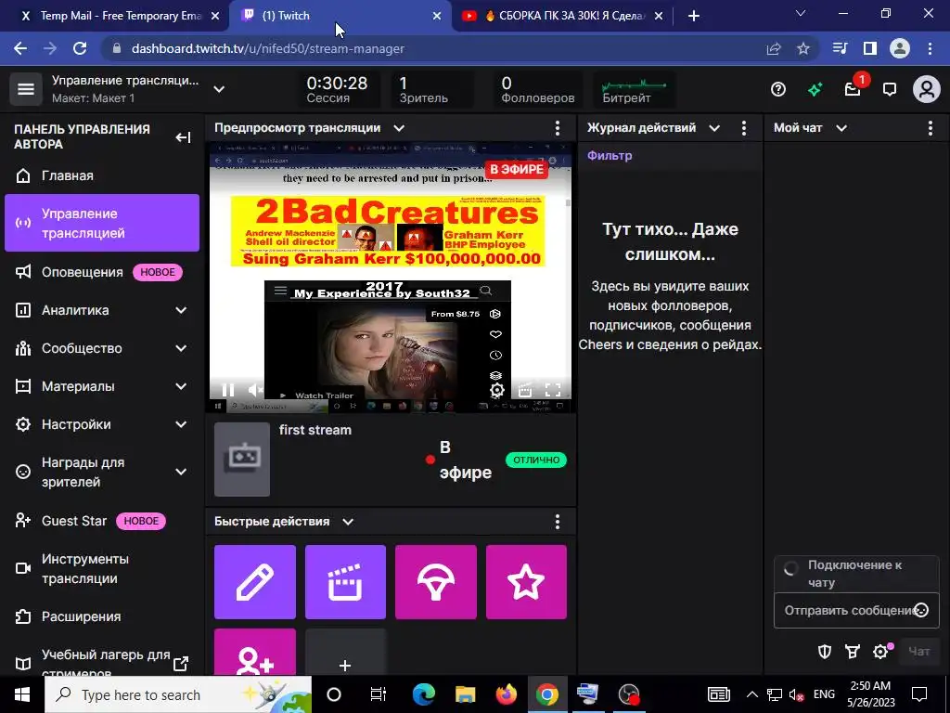The height and width of the screenshot is (713, 950).
Task: Toggle the browser side panel
Action: 870,48
